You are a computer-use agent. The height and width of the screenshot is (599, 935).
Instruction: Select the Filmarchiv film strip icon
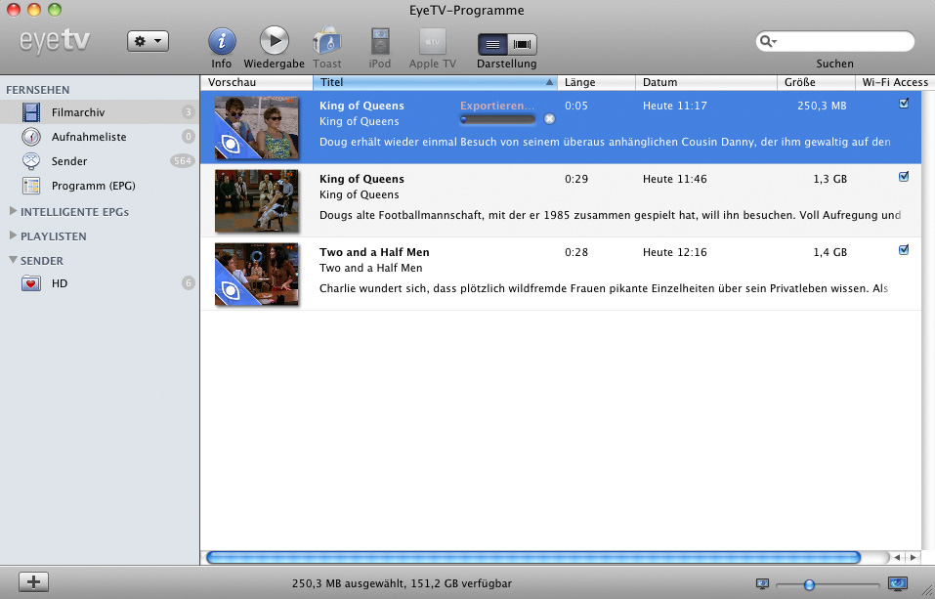31,112
